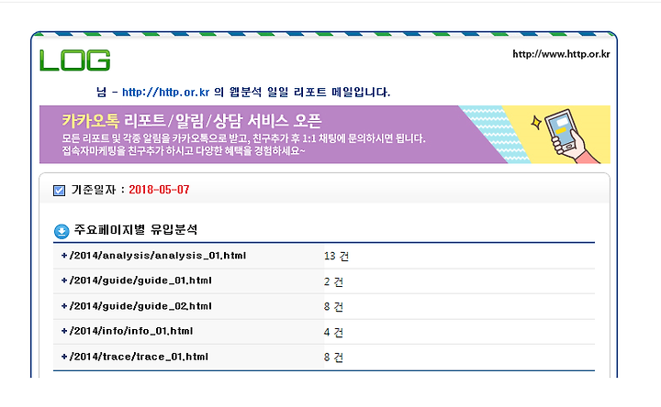Open the KakaoTalk report service banner

point(325,134)
